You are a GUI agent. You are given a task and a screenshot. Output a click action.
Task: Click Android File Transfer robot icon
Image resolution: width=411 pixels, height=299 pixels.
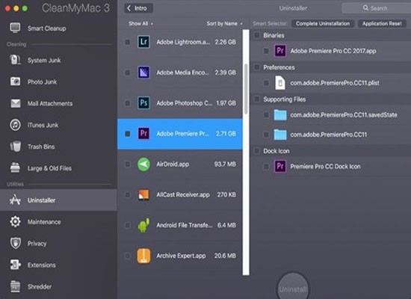click(x=143, y=225)
